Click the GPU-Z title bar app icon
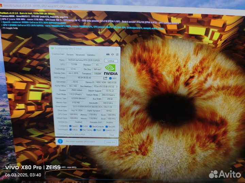The height and width of the screenshot is (183, 245). pyautogui.click(x=52, y=48)
